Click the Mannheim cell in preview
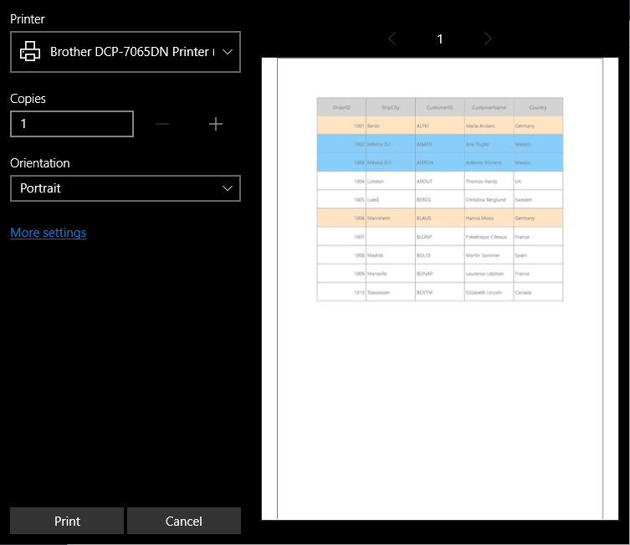This screenshot has width=630, height=545. [391, 218]
